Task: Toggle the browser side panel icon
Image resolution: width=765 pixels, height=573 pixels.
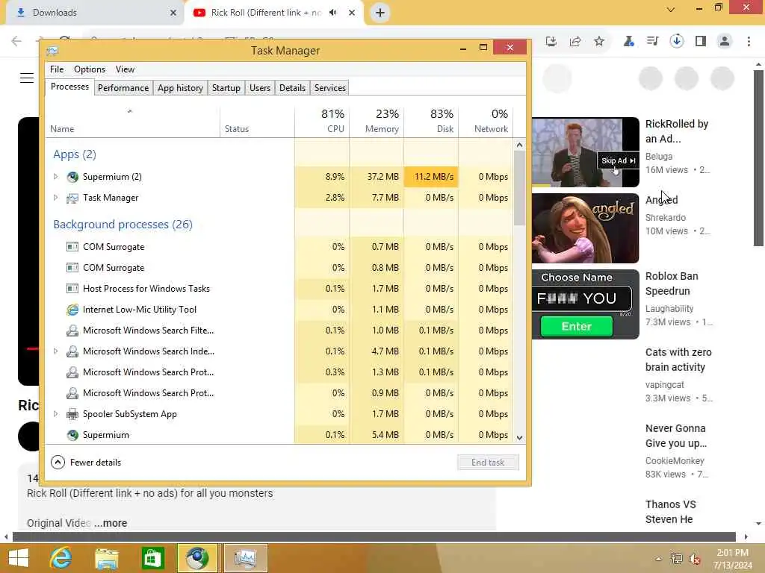Action: tap(701, 42)
